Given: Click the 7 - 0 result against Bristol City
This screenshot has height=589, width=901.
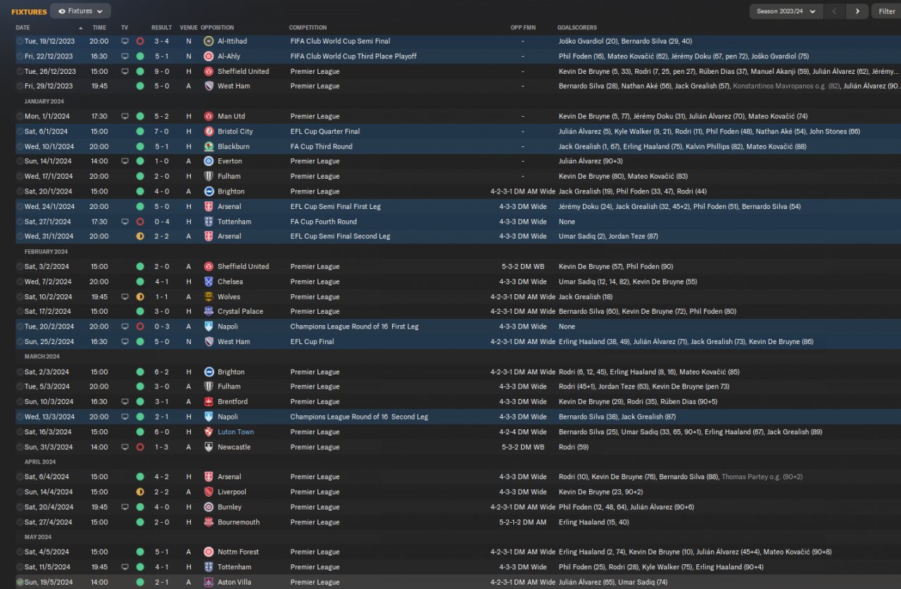Looking at the screenshot, I should point(161,132).
